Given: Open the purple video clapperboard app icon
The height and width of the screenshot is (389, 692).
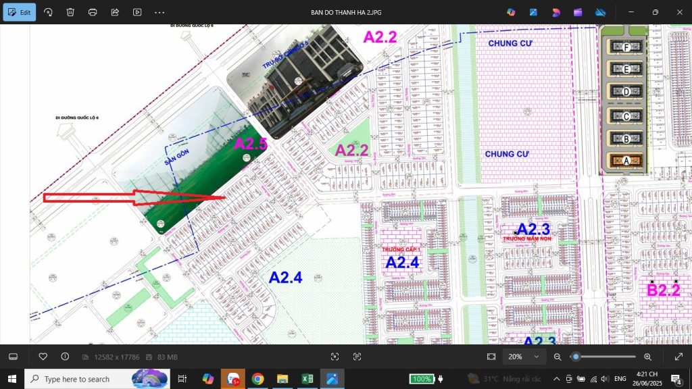Looking at the screenshot, I should [578, 12].
